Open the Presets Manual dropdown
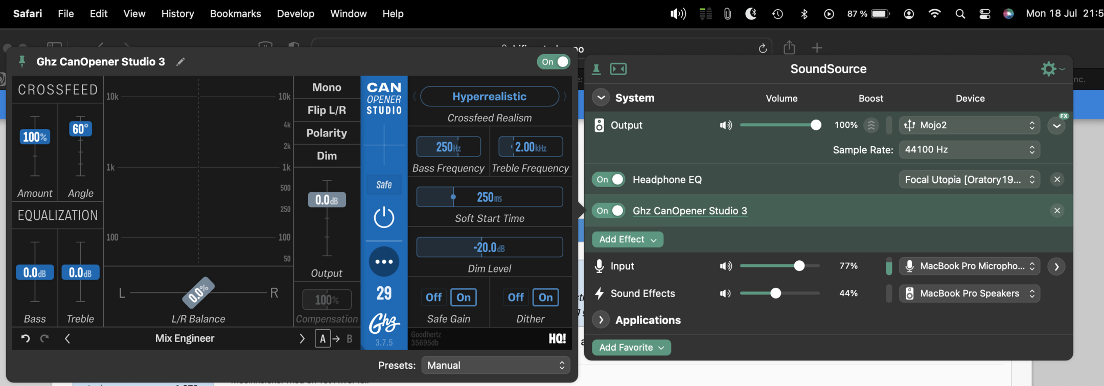The width and height of the screenshot is (1104, 386). [x=495, y=366]
